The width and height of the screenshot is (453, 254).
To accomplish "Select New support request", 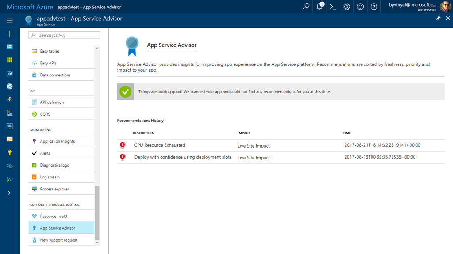I will [x=58, y=240].
